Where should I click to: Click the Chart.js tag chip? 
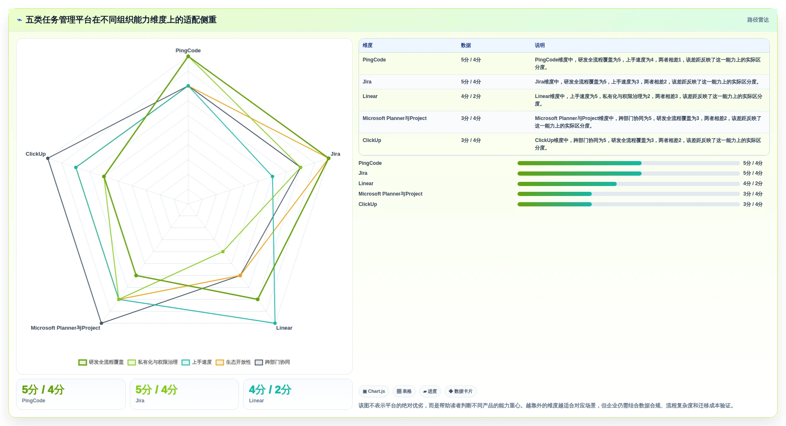[x=373, y=391]
